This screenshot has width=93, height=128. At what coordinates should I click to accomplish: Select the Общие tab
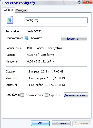pyautogui.click(x=8, y=10)
